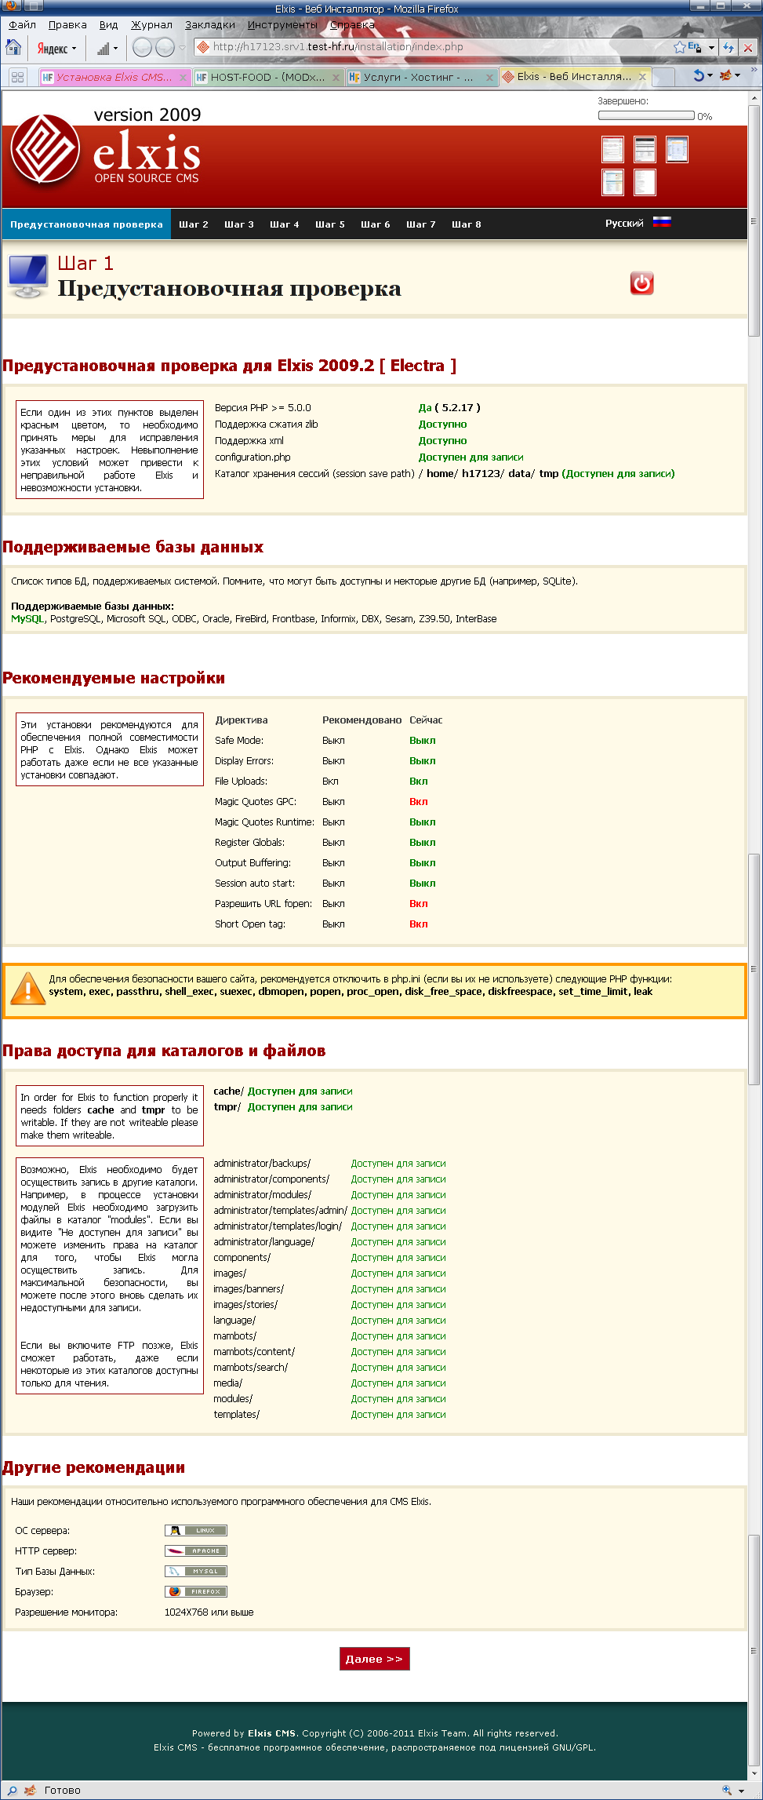Open the Справка menu

pos(352,24)
